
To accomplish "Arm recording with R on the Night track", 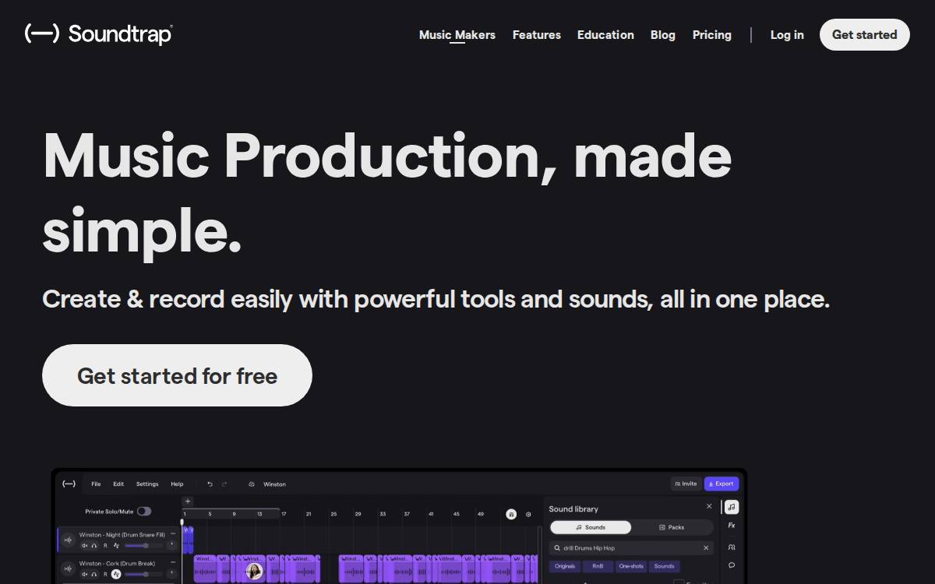I will pos(105,545).
